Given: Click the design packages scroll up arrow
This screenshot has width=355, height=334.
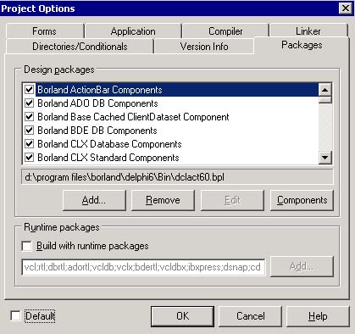Looking at the screenshot, I should (x=325, y=90).
